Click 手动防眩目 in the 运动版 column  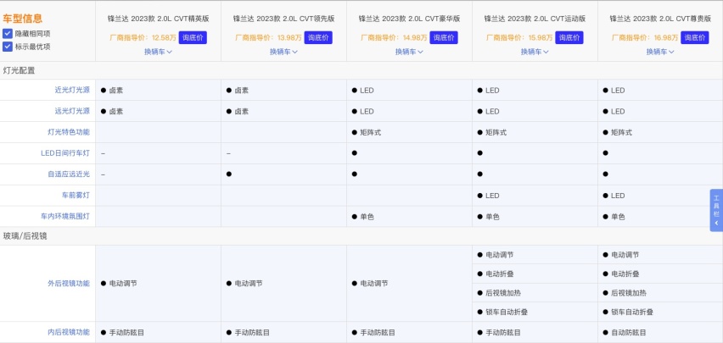click(503, 332)
